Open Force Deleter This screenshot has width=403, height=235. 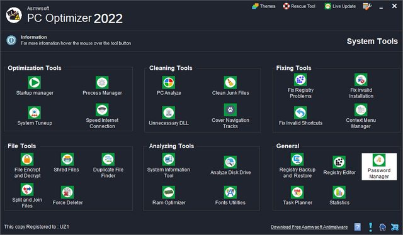click(67, 196)
